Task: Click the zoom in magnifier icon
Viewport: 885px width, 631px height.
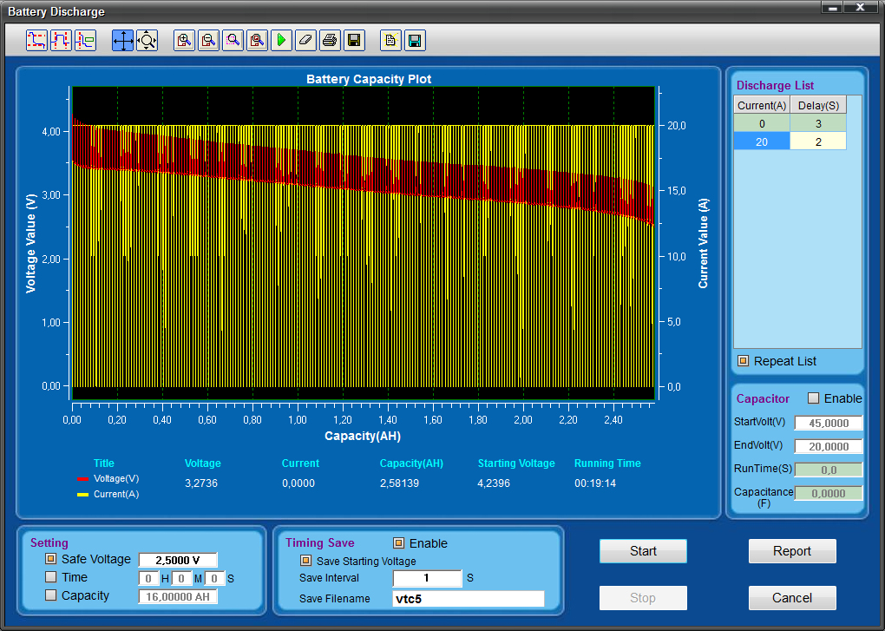Action: coord(184,40)
